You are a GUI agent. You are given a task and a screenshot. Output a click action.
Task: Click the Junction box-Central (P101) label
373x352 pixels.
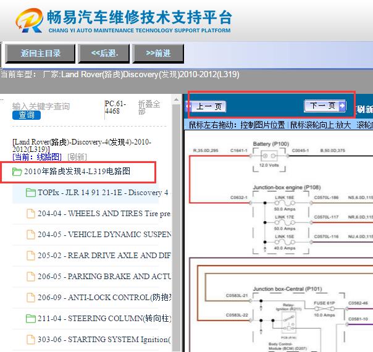(287, 289)
